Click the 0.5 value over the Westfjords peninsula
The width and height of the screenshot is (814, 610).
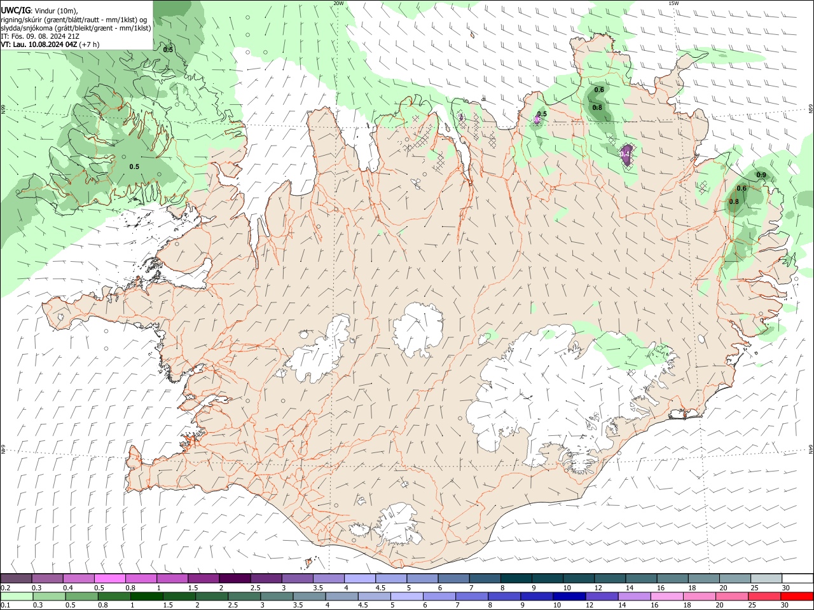(134, 167)
